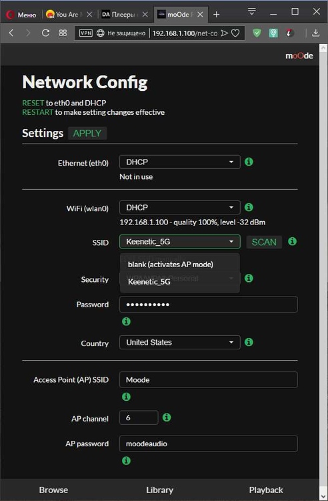This screenshot has width=328, height=501.
Task: Open the Ethernet (eth0) DHCP dropdown
Action: pyautogui.click(x=180, y=162)
